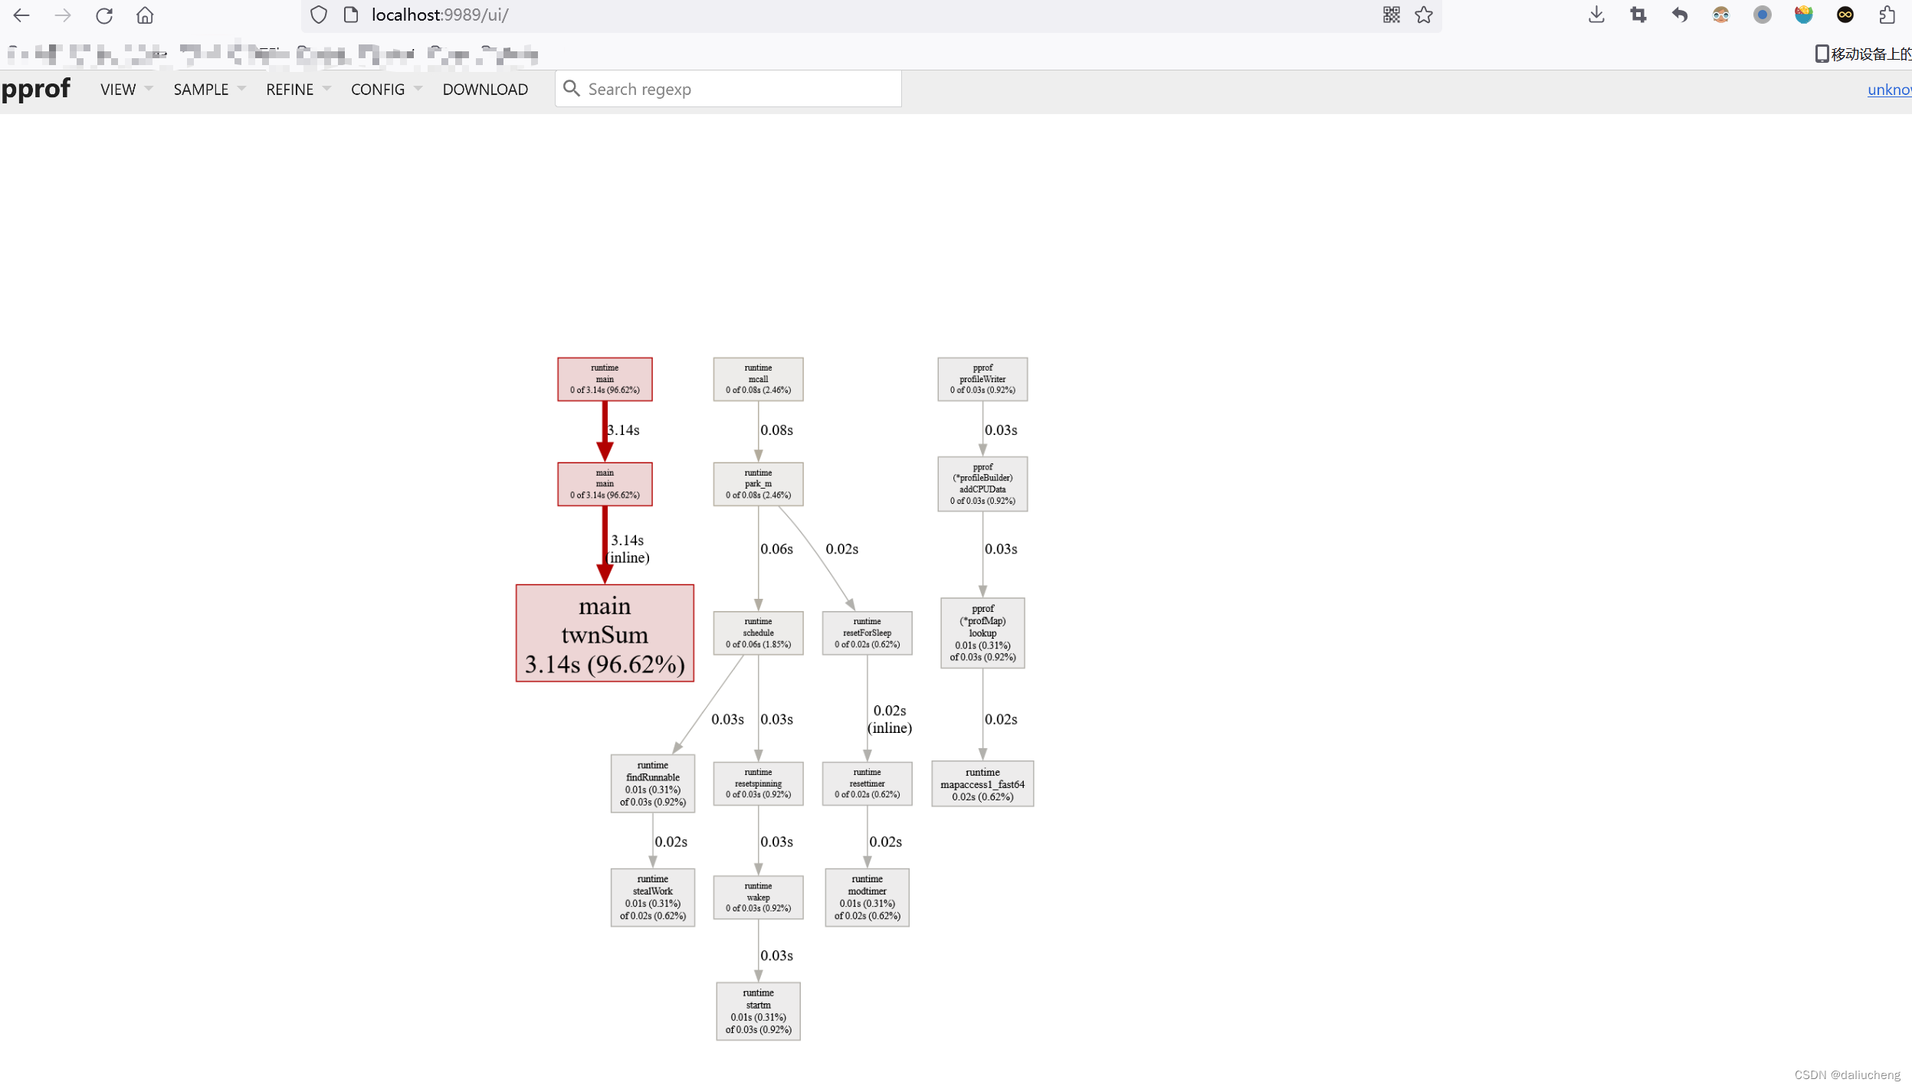Click the pprof logo title

click(x=36, y=89)
